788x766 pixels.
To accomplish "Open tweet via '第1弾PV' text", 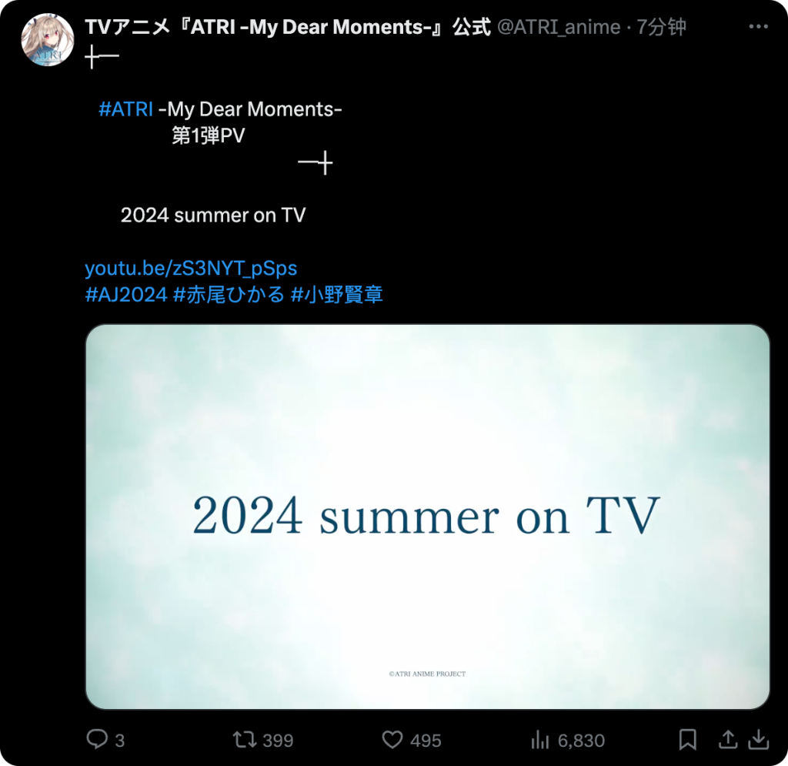I will 208,135.
